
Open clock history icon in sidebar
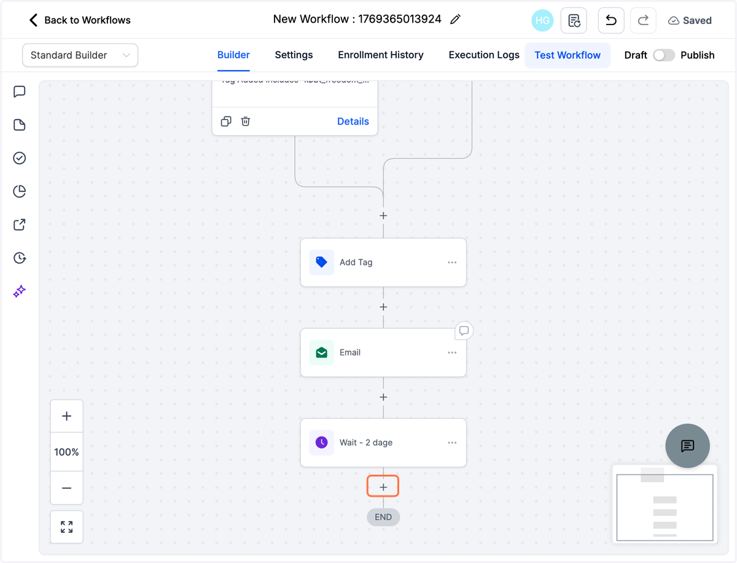point(20,258)
